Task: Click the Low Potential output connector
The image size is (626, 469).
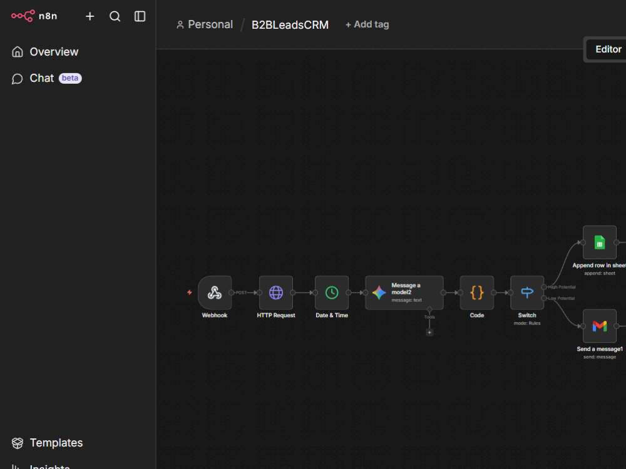Action: tap(544, 298)
